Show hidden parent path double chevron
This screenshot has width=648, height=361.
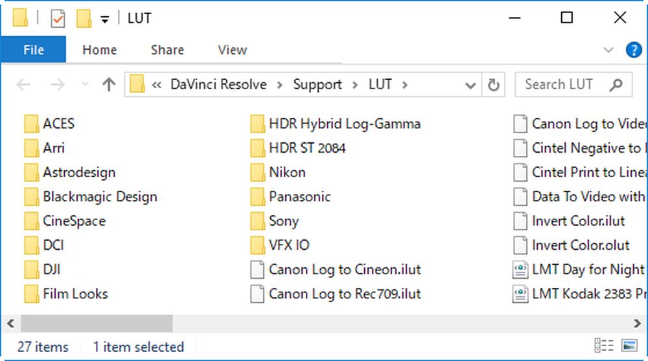coord(156,85)
